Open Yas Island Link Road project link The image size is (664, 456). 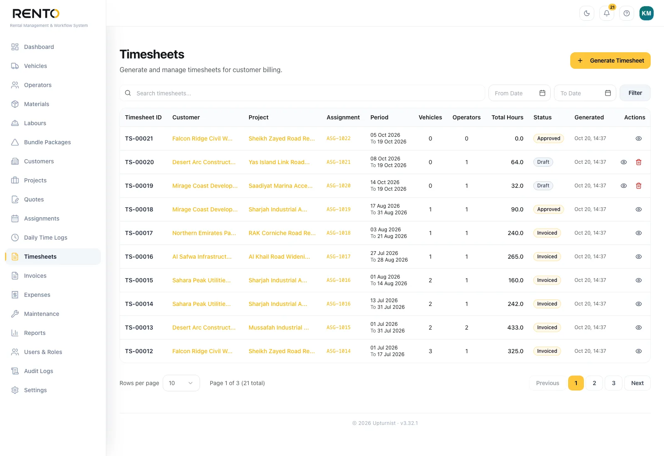[x=279, y=162]
